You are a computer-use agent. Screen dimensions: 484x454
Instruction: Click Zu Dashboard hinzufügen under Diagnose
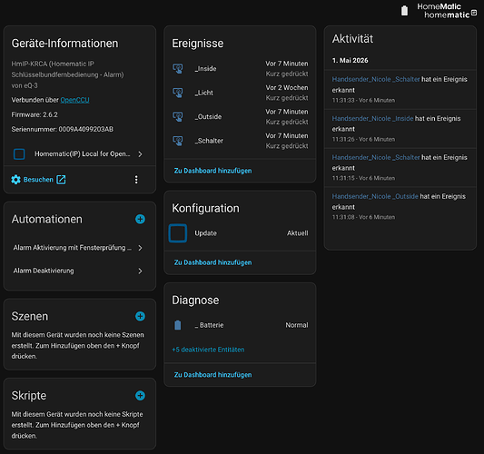[x=212, y=375]
